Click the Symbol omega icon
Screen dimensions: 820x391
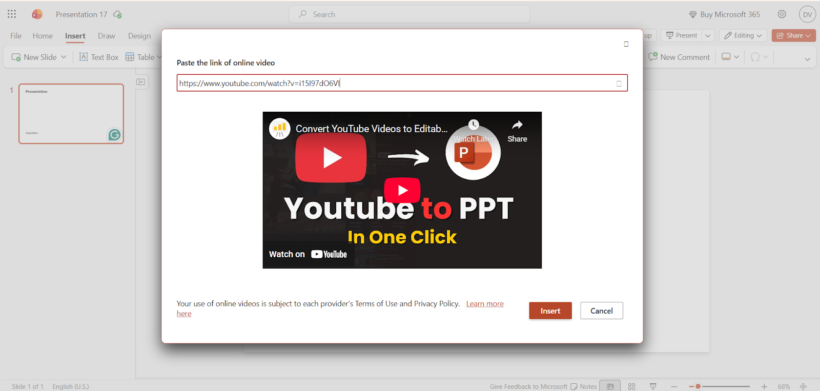[x=755, y=57]
